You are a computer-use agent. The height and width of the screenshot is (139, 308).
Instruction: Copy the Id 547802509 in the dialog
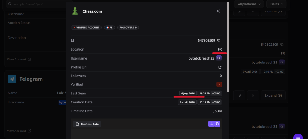click(219, 41)
